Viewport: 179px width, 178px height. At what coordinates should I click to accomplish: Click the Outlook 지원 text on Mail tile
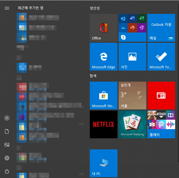[x=161, y=24]
